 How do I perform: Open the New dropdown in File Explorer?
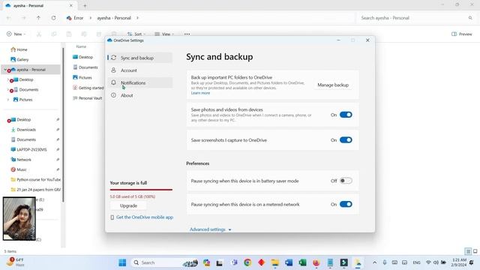(x=16, y=34)
